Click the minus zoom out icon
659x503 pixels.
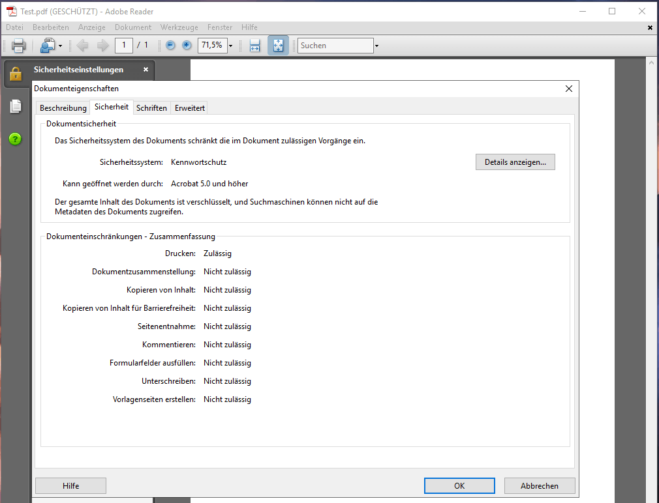(x=170, y=46)
